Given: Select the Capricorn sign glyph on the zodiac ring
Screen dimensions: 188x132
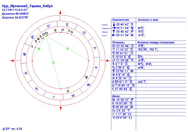Looking at the screenshot, I should [x=73, y=96].
